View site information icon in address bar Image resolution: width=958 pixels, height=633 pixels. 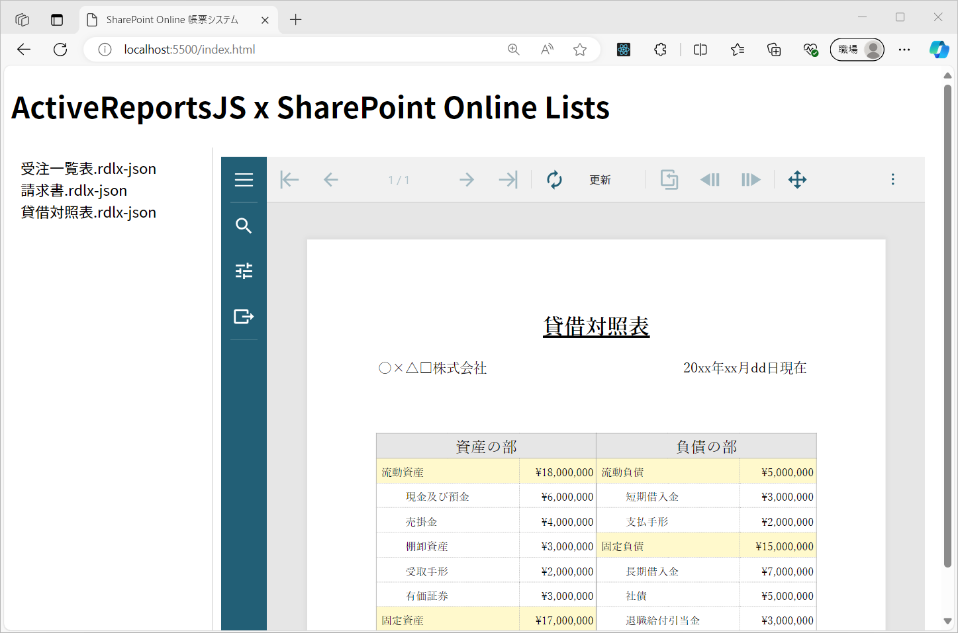[105, 50]
